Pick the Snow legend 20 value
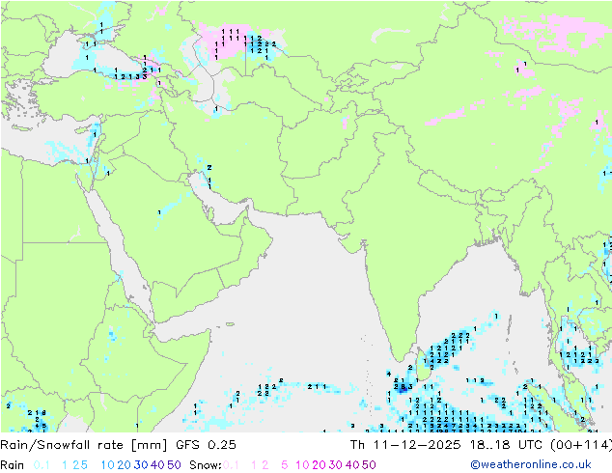Viewport: 612px width, 473px height. [319, 465]
